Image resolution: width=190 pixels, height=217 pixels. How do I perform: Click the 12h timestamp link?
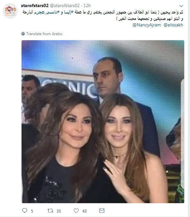tap(87, 5)
